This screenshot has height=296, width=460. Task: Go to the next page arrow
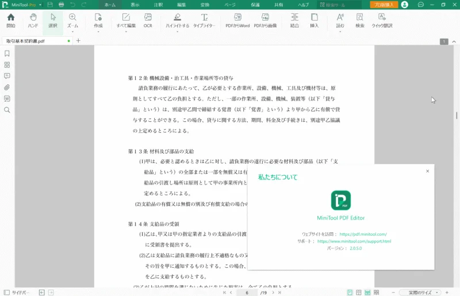point(273,293)
